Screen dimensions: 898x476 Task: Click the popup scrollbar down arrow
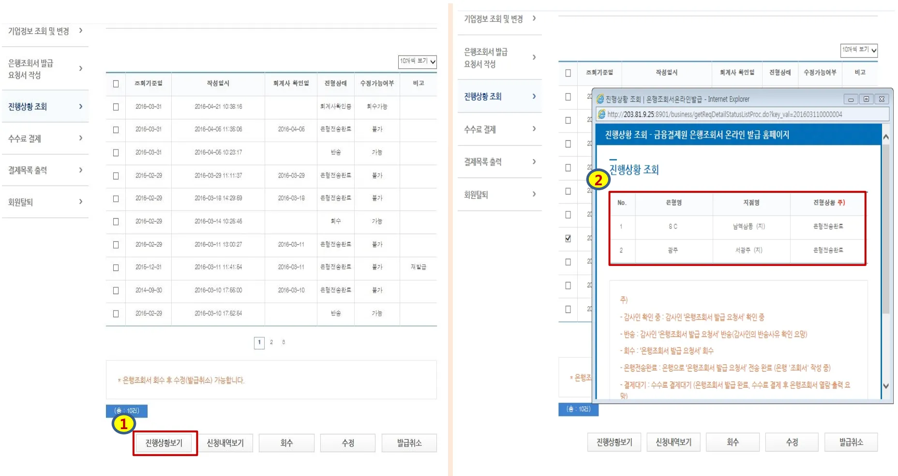[x=886, y=386]
